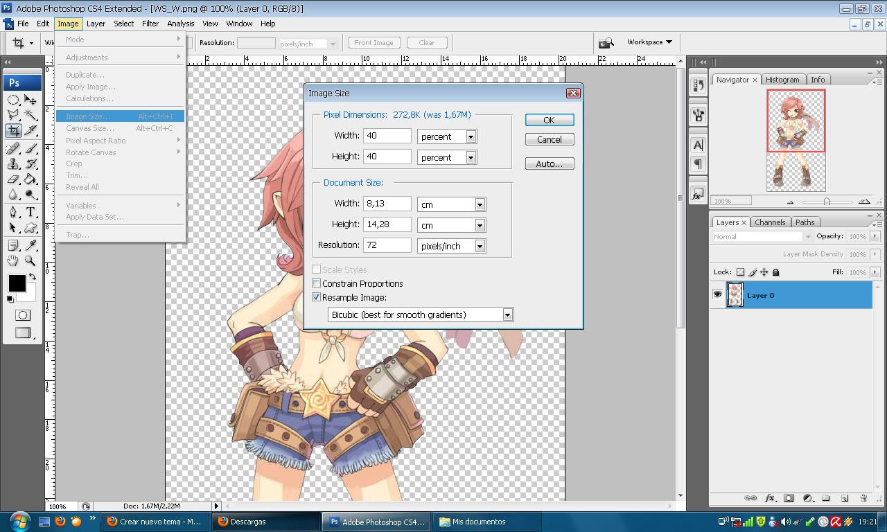Screen dimensions: 887x532
Task: Select the Slice tool
Action: click(x=30, y=130)
